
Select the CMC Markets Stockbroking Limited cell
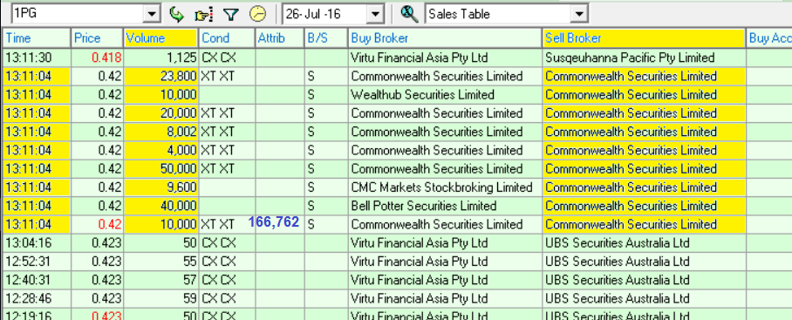(x=445, y=187)
